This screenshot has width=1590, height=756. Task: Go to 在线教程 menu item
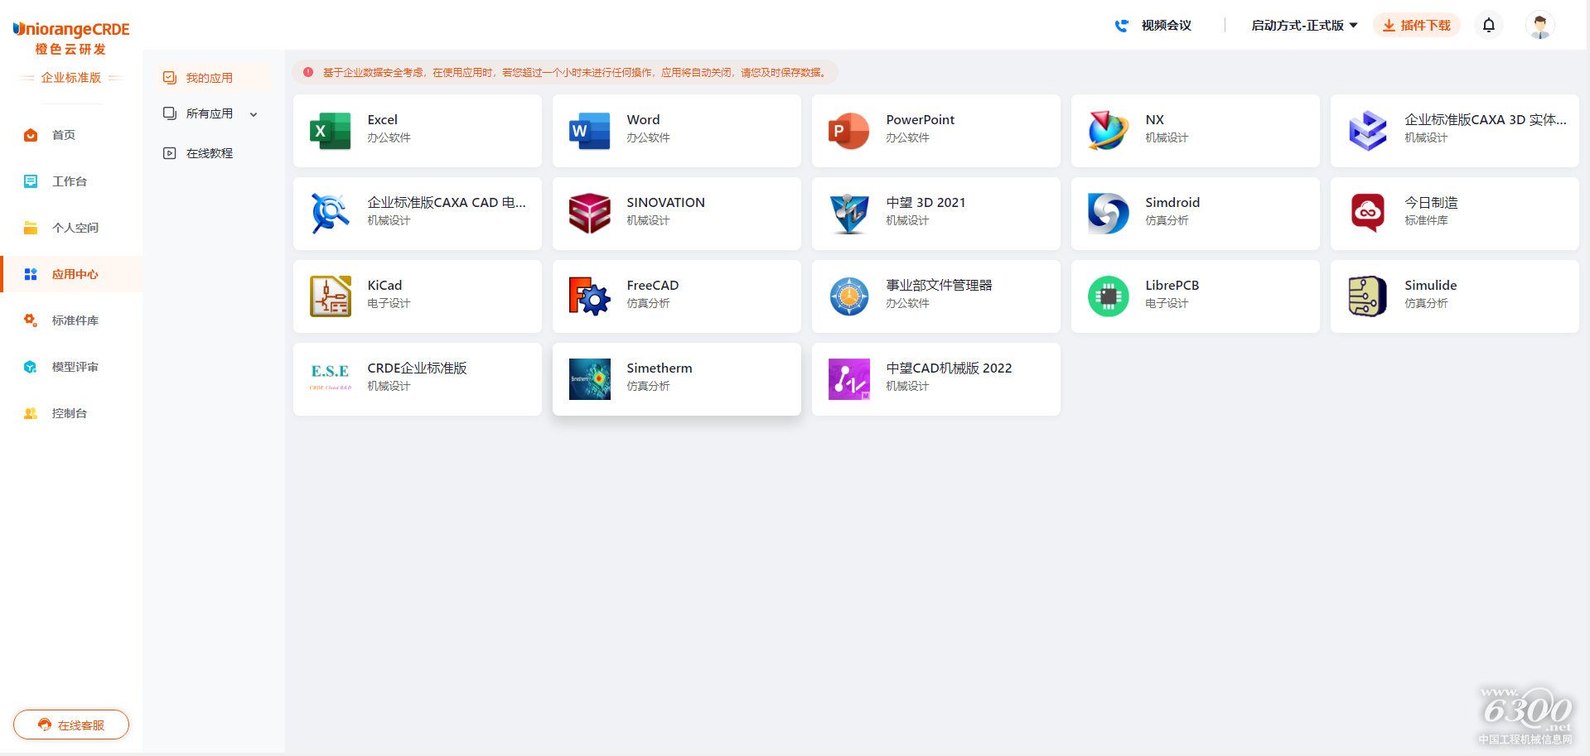point(209,153)
